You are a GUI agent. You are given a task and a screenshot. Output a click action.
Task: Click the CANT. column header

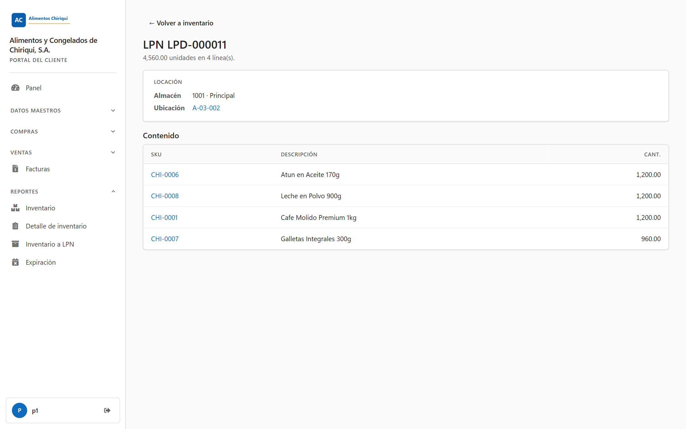[652, 154]
